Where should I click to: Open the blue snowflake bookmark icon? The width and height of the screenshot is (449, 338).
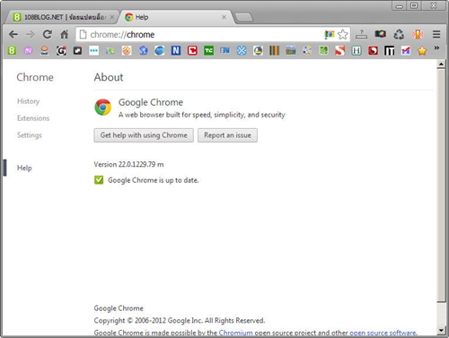[x=242, y=50]
